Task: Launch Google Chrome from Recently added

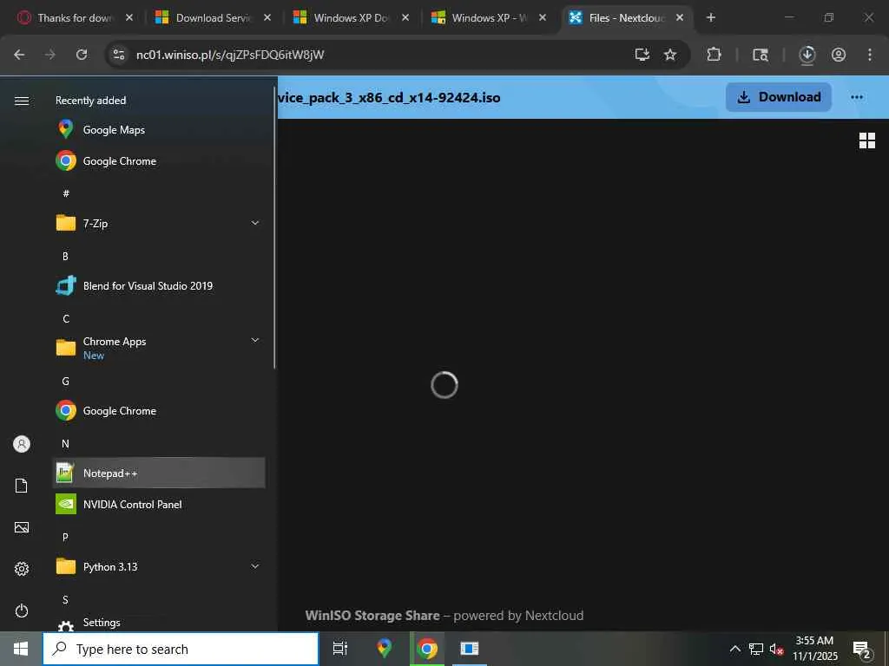Action: point(159,160)
